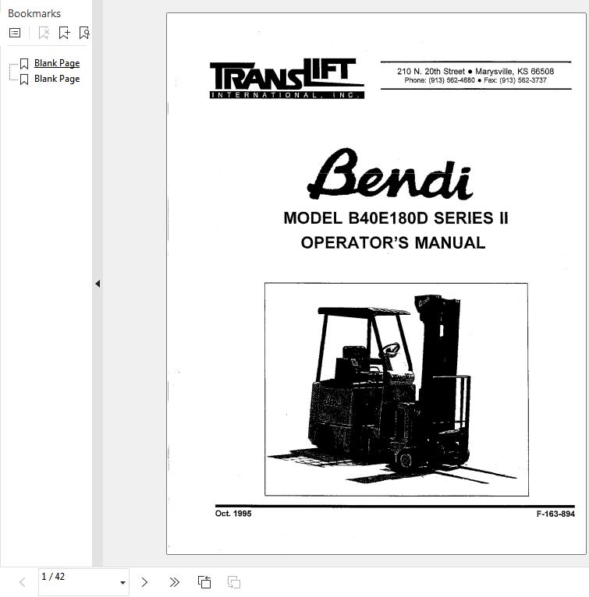Jump to the last page

[174, 582]
